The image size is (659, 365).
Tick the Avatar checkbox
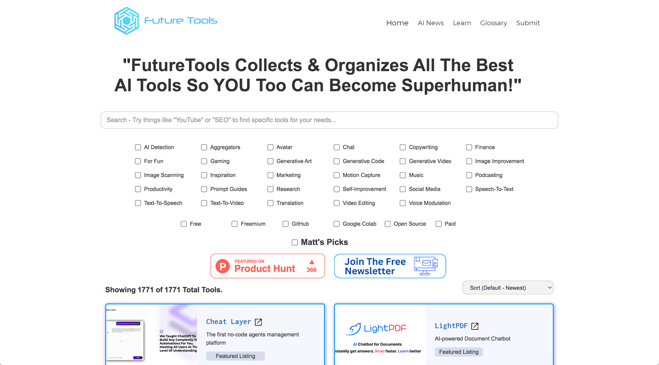click(270, 147)
